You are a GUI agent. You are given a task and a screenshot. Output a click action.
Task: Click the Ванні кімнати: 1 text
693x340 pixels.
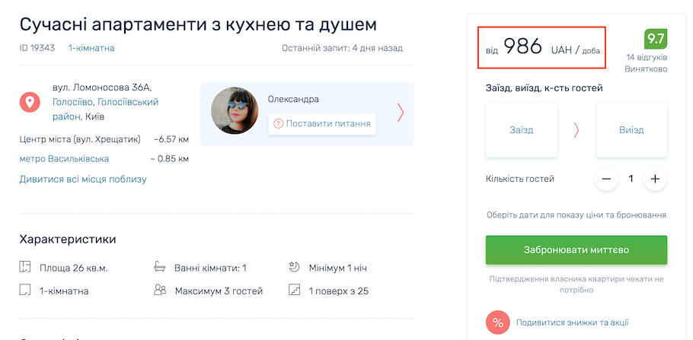click(210, 268)
